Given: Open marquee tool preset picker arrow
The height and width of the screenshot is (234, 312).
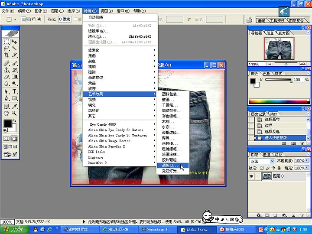Looking at the screenshot, I should (x=15, y=19).
